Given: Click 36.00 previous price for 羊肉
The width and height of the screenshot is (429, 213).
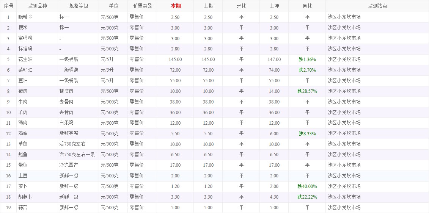Looking at the screenshot, I should [208, 113].
